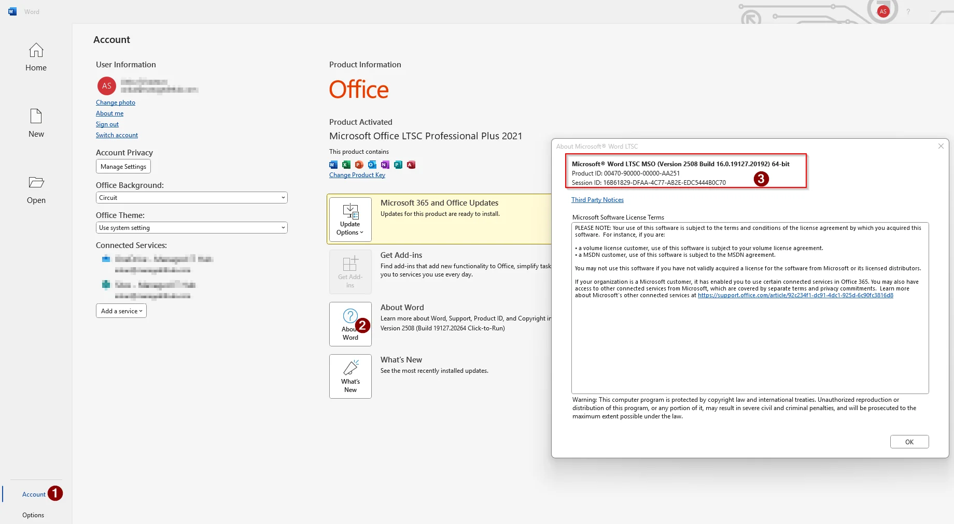Screen dimensions: 954x524
Task: Click the About Word button
Action: click(x=350, y=324)
